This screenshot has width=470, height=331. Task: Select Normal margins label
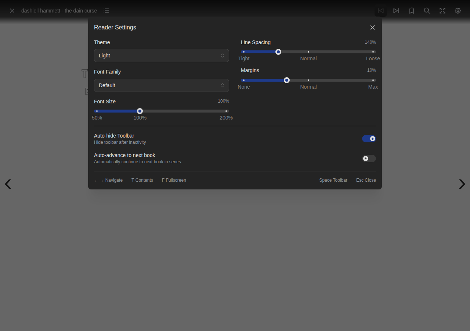(x=308, y=87)
